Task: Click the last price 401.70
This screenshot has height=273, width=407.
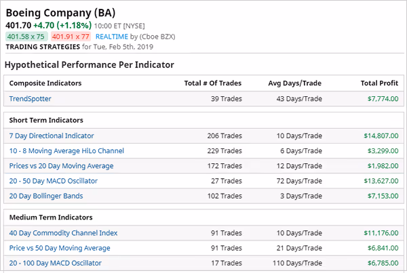Action: [18, 26]
